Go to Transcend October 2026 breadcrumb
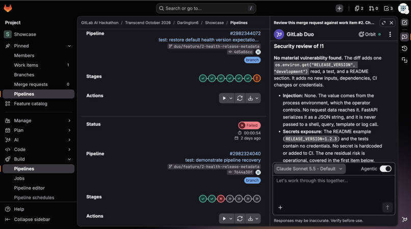 pyautogui.click(x=147, y=23)
